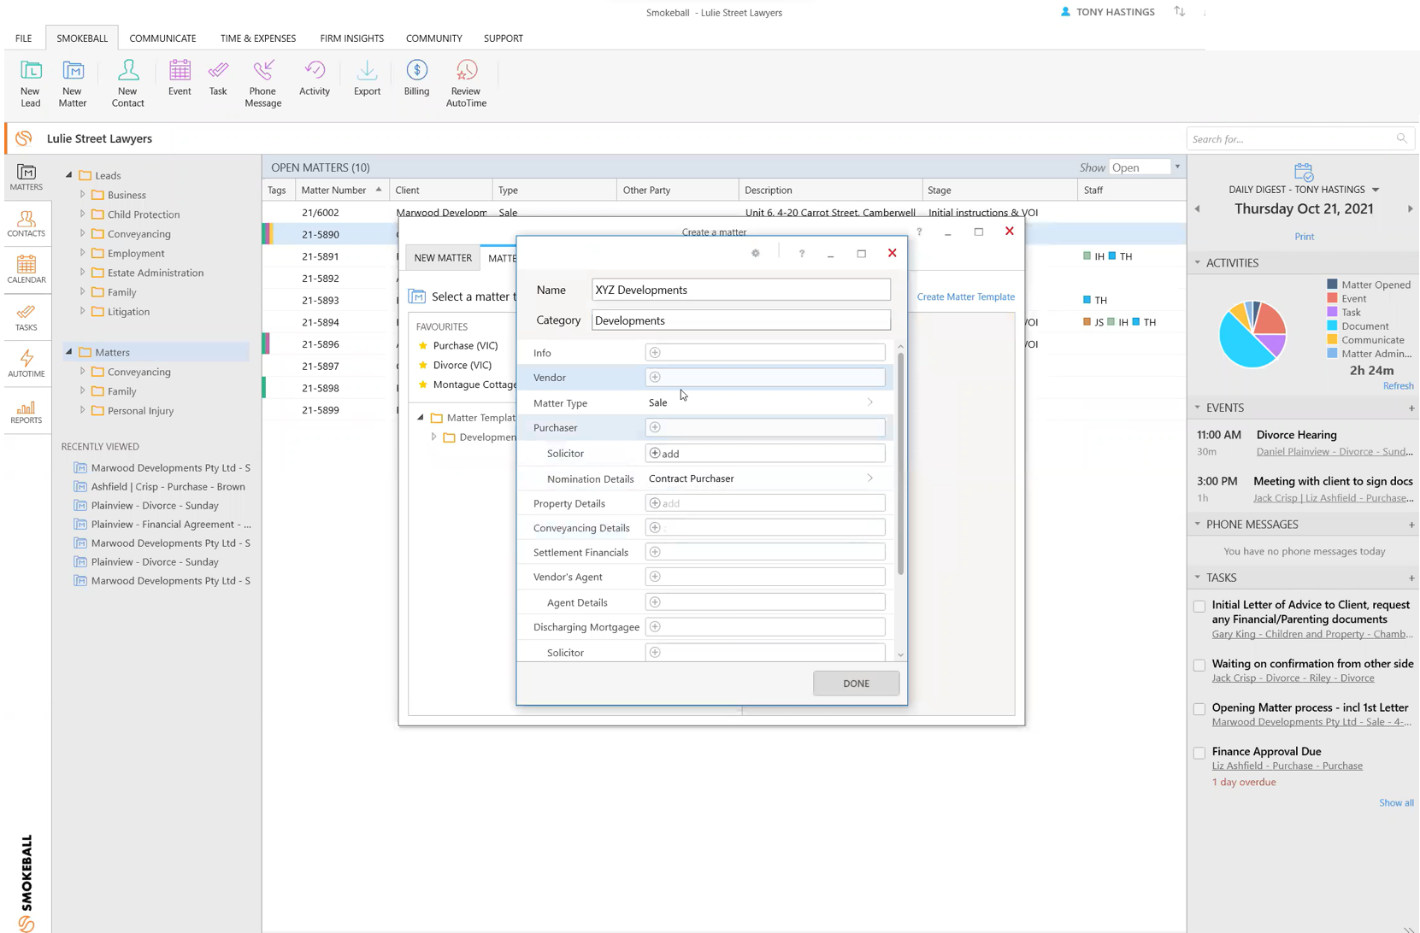Viewport: 1420px width, 933px height.
Task: Click Show all tasks link
Action: (1395, 803)
